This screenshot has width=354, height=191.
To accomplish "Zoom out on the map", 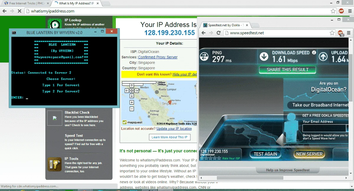I will click(131, 109).
